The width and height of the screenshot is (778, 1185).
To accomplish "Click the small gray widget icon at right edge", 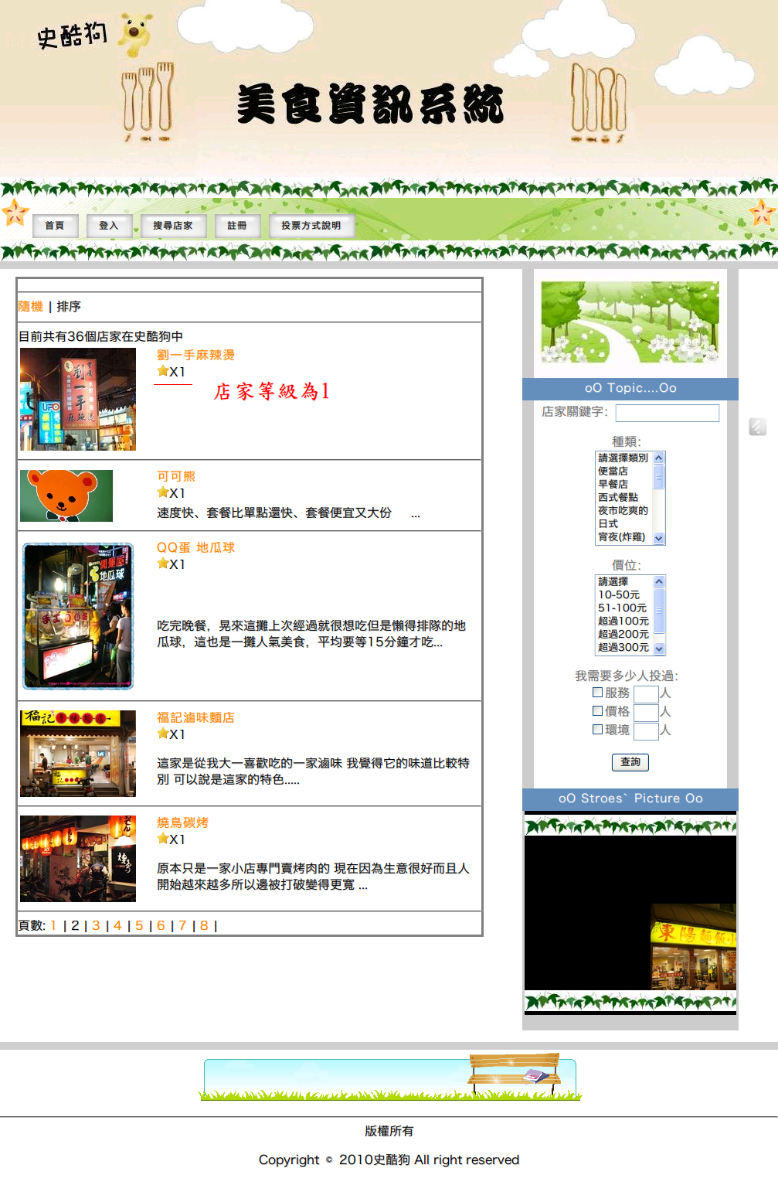I will (x=757, y=427).
